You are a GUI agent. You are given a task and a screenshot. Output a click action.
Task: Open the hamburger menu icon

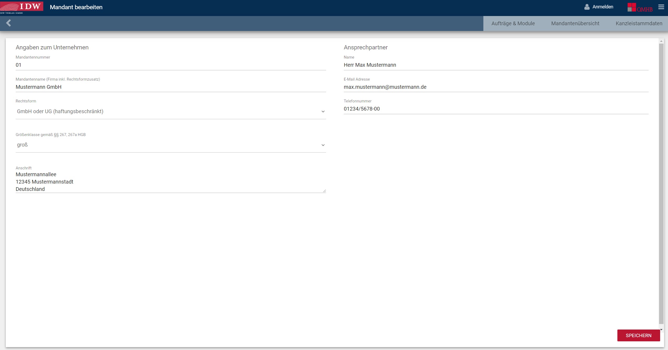(x=661, y=7)
